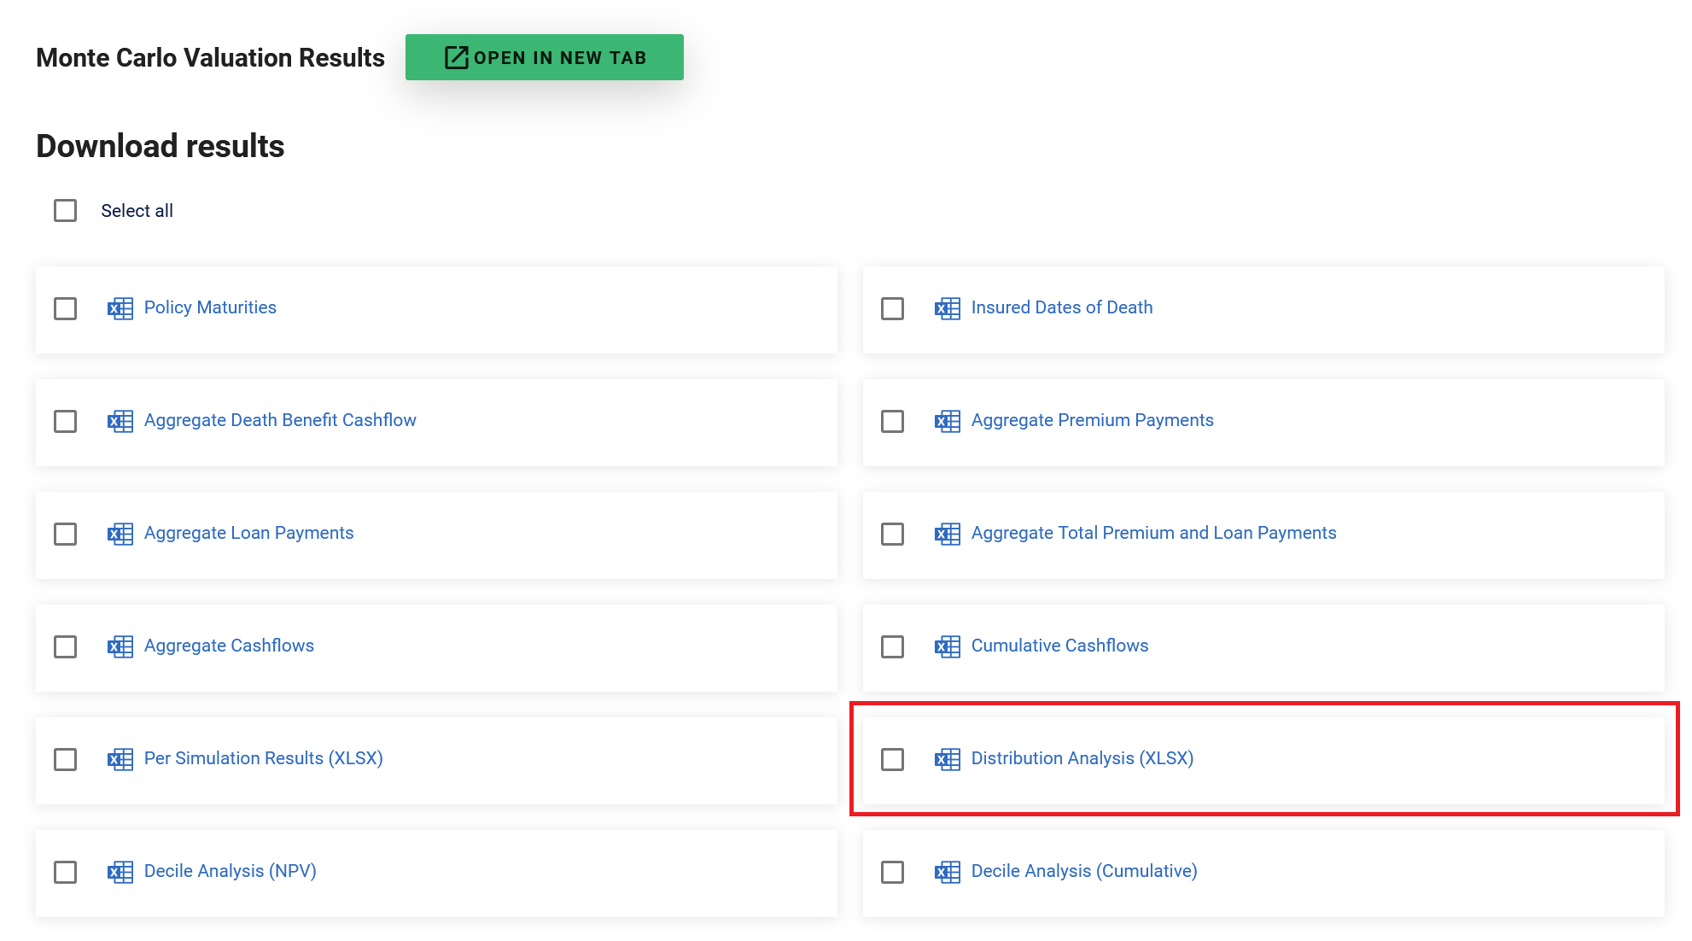The image size is (1692, 941).
Task: Click the Per Simulation Results (XLSX) link
Action: coord(263,758)
